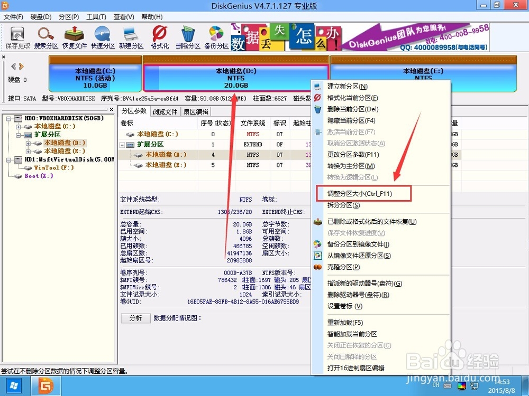Expand 本地磁盘(D:) in the tree
This screenshot has height=396, width=529.
click(29, 143)
